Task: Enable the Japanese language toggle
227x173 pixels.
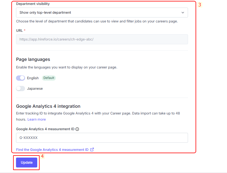Action: click(21, 89)
